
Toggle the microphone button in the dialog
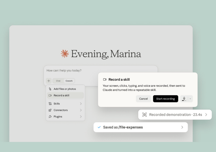pos(184,99)
